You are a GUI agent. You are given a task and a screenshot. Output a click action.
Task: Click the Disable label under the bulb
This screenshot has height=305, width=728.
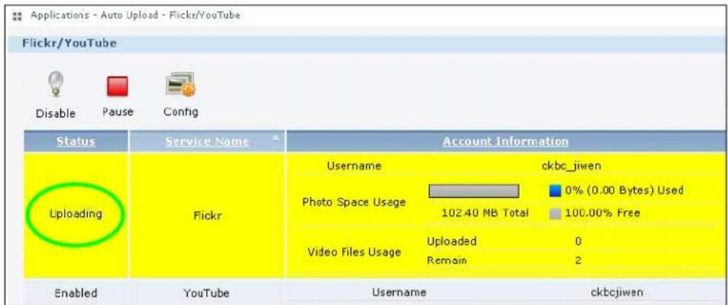pyautogui.click(x=56, y=114)
